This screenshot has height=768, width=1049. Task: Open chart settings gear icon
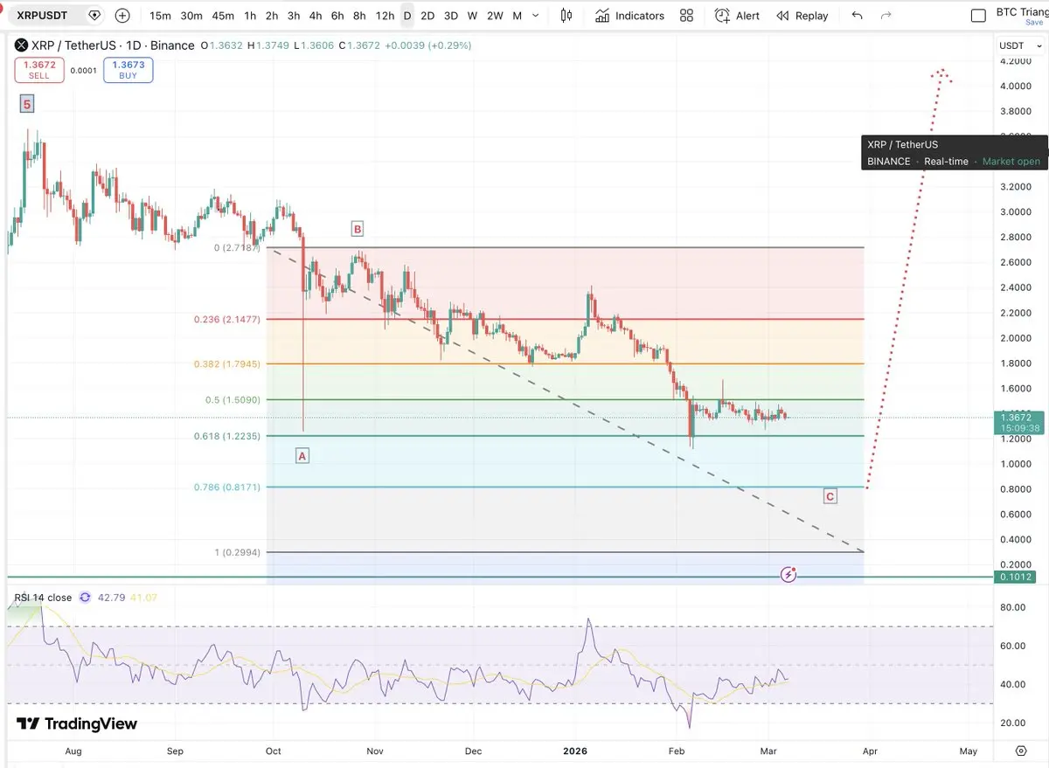1021,751
